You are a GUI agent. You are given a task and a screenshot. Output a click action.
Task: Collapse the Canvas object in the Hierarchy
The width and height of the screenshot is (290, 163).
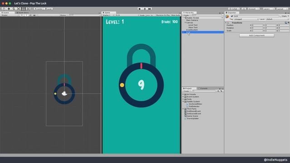pos(185,23)
